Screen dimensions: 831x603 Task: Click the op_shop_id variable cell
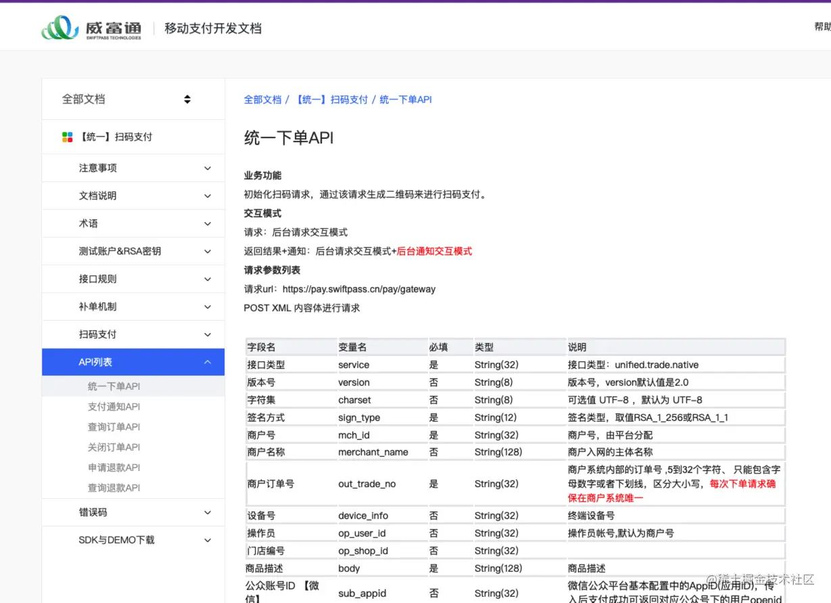pos(382,551)
